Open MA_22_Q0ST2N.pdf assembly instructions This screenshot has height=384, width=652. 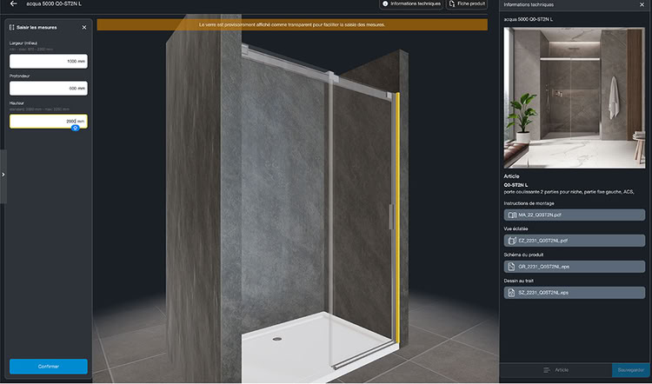tap(575, 215)
